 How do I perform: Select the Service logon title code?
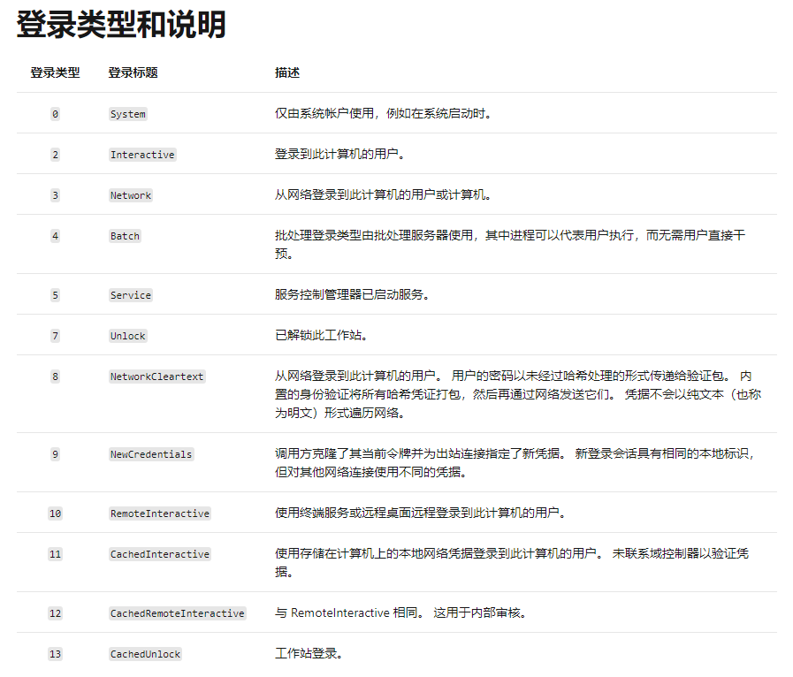[131, 295]
